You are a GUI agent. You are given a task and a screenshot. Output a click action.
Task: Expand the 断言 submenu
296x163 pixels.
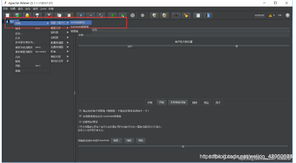tap(60, 51)
